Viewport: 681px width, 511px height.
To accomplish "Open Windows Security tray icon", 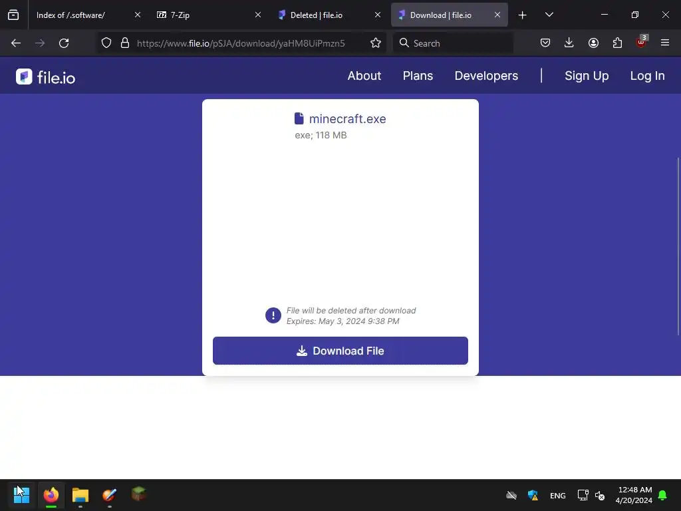I will click(x=533, y=495).
